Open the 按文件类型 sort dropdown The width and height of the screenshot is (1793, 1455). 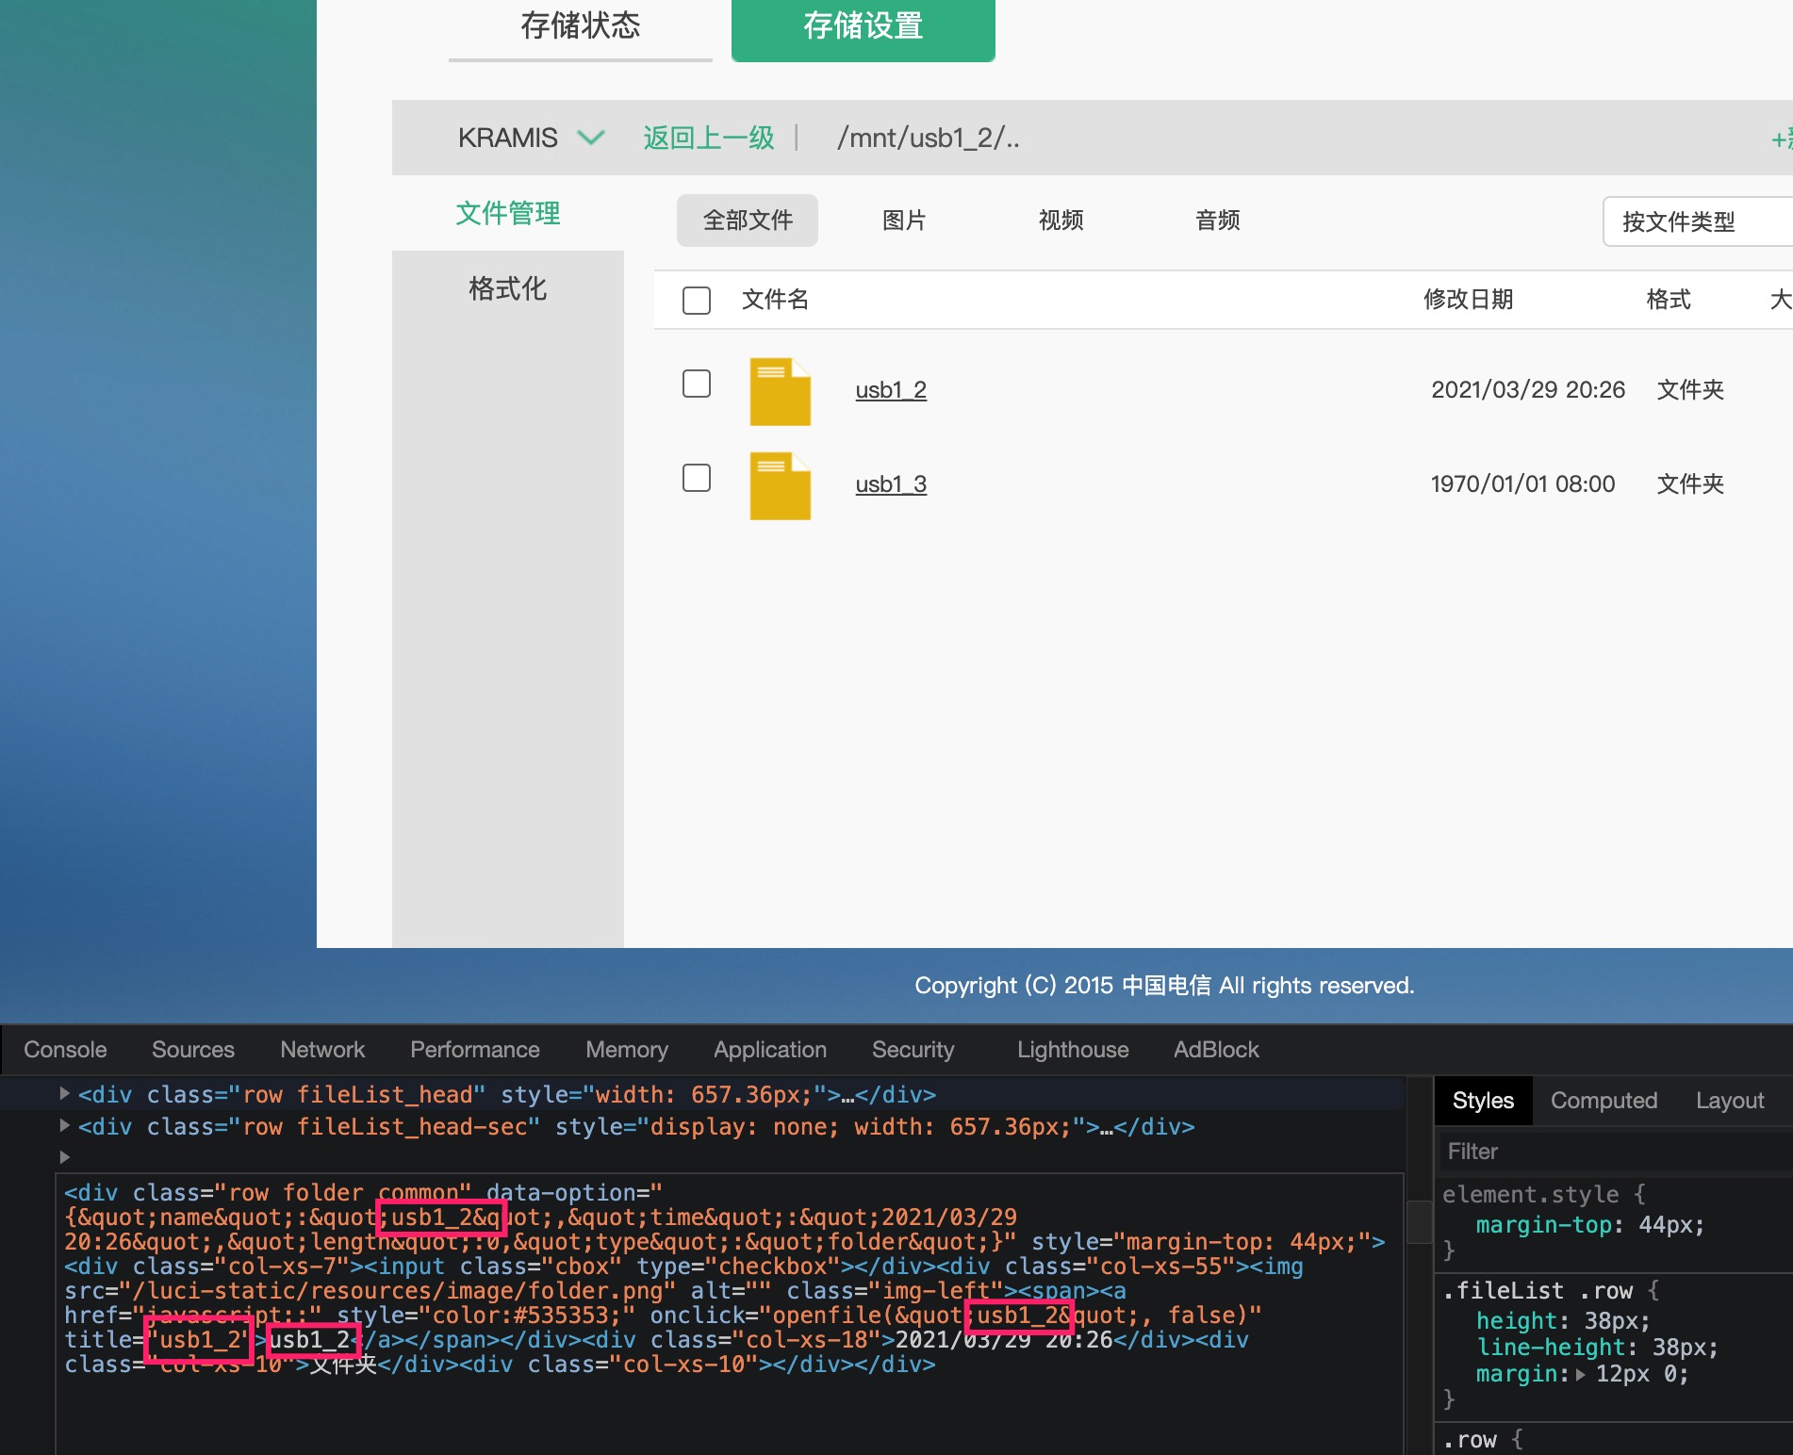click(1697, 221)
